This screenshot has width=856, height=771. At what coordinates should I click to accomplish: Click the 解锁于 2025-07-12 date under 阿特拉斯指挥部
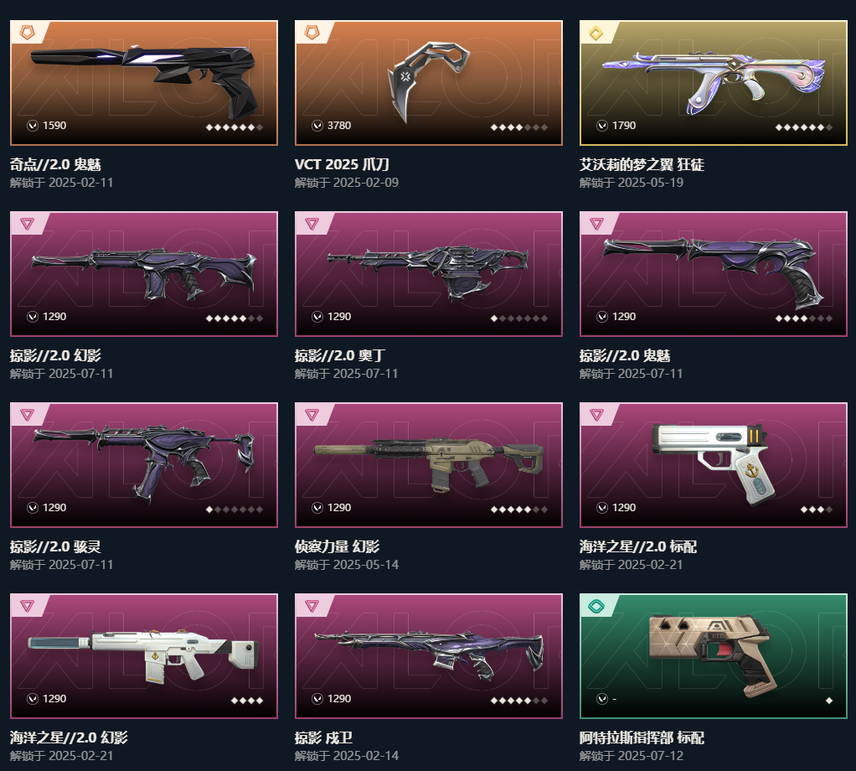[631, 756]
